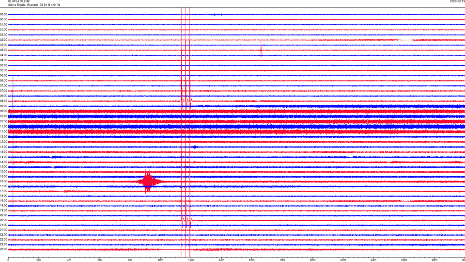Select the 02:00 trace time label
Image resolution: width=465 pixels, height=262 pixels.
click(4, 35)
